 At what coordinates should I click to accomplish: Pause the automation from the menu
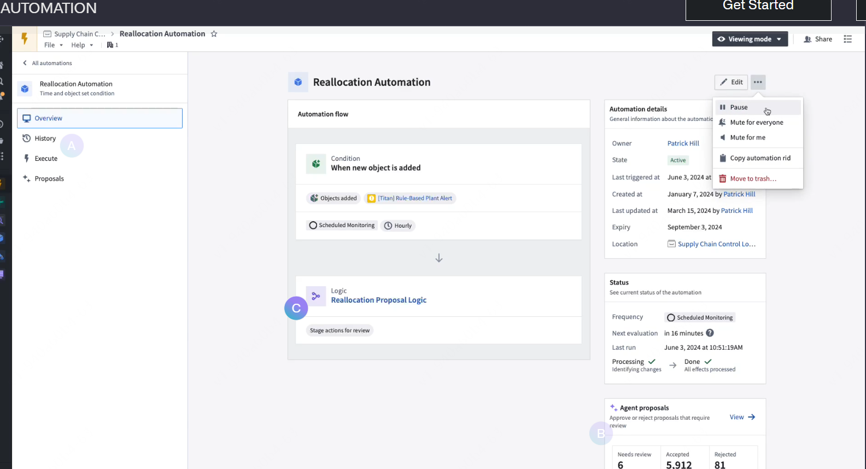[739, 107]
